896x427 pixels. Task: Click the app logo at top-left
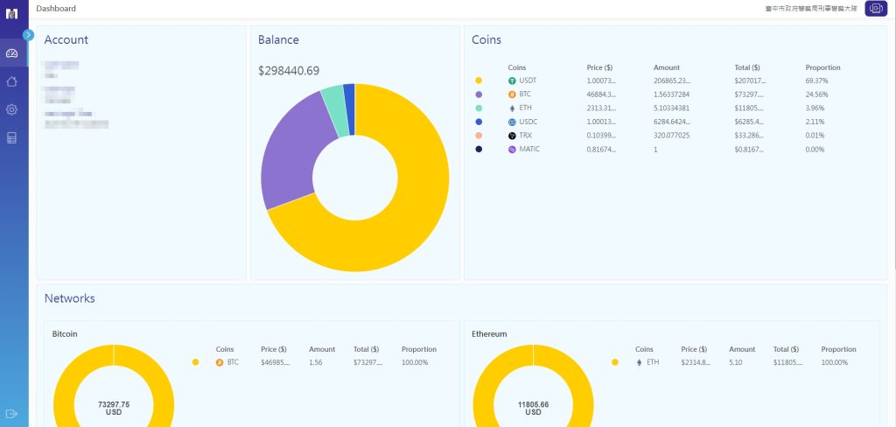(x=12, y=13)
